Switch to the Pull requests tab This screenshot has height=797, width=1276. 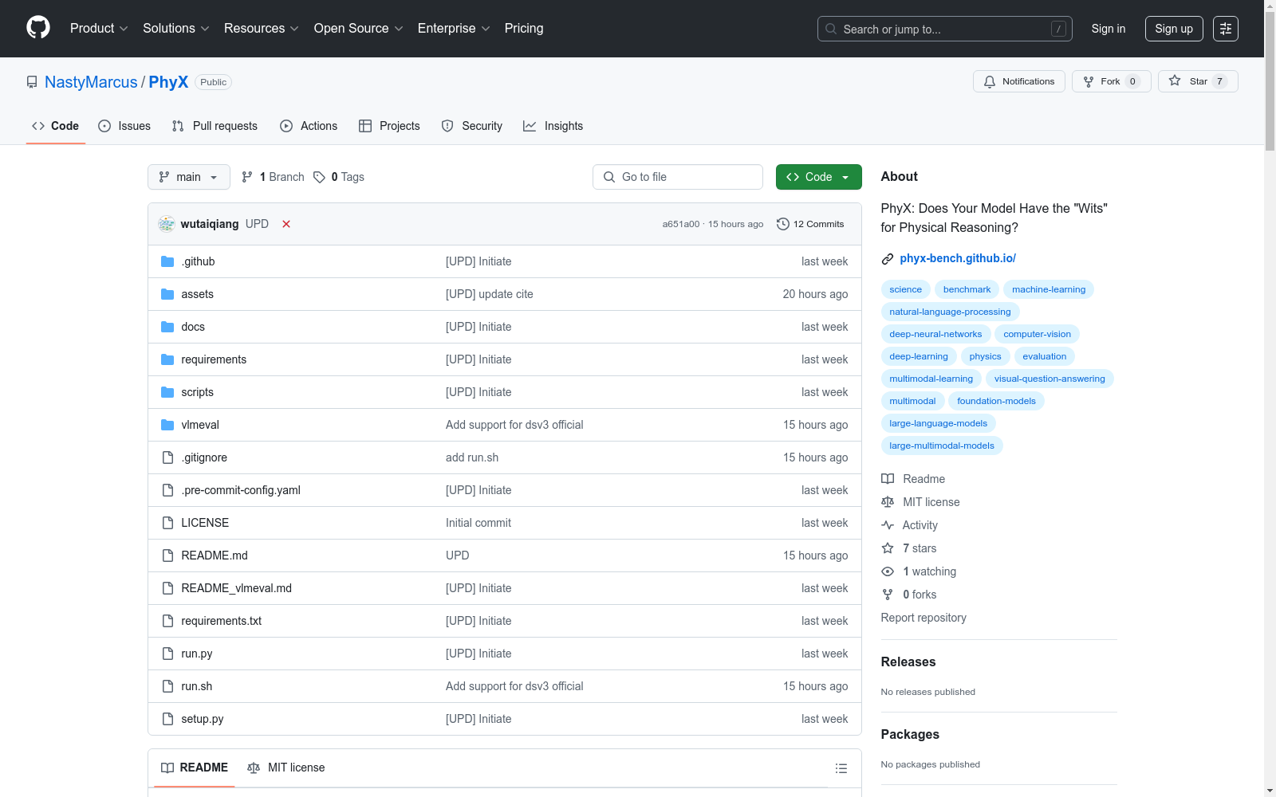click(x=215, y=126)
